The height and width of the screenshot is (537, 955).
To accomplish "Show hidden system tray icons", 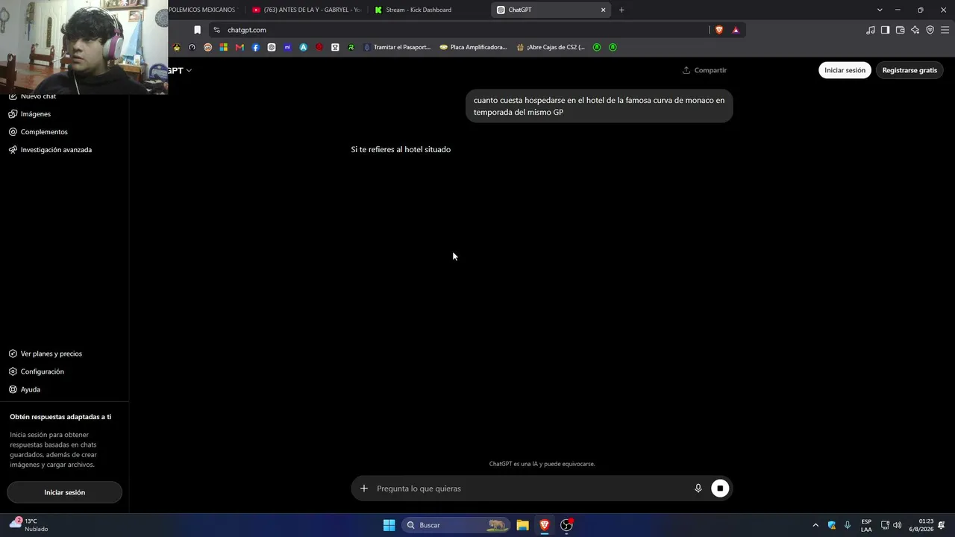I will point(815,525).
